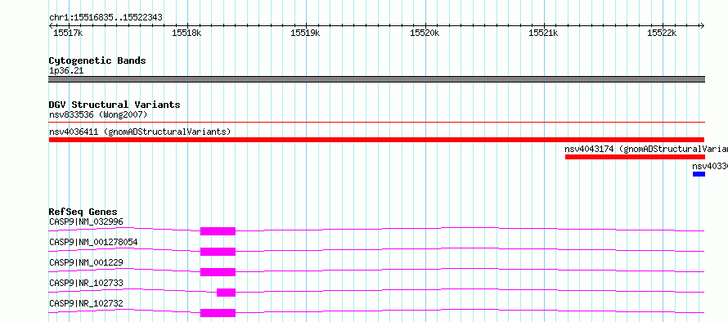Click the chr1:15516835..15522343 region label
728x322 pixels.
click(106, 18)
